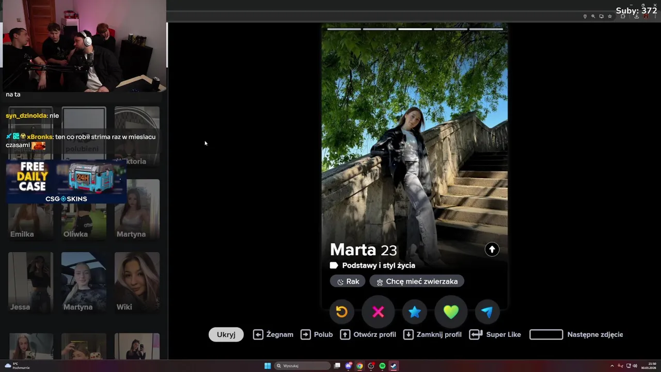Click the location pin icon in address bar
The image size is (661, 372).
click(x=585, y=17)
